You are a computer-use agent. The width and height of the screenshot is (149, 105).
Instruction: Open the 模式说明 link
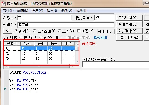(100, 37)
